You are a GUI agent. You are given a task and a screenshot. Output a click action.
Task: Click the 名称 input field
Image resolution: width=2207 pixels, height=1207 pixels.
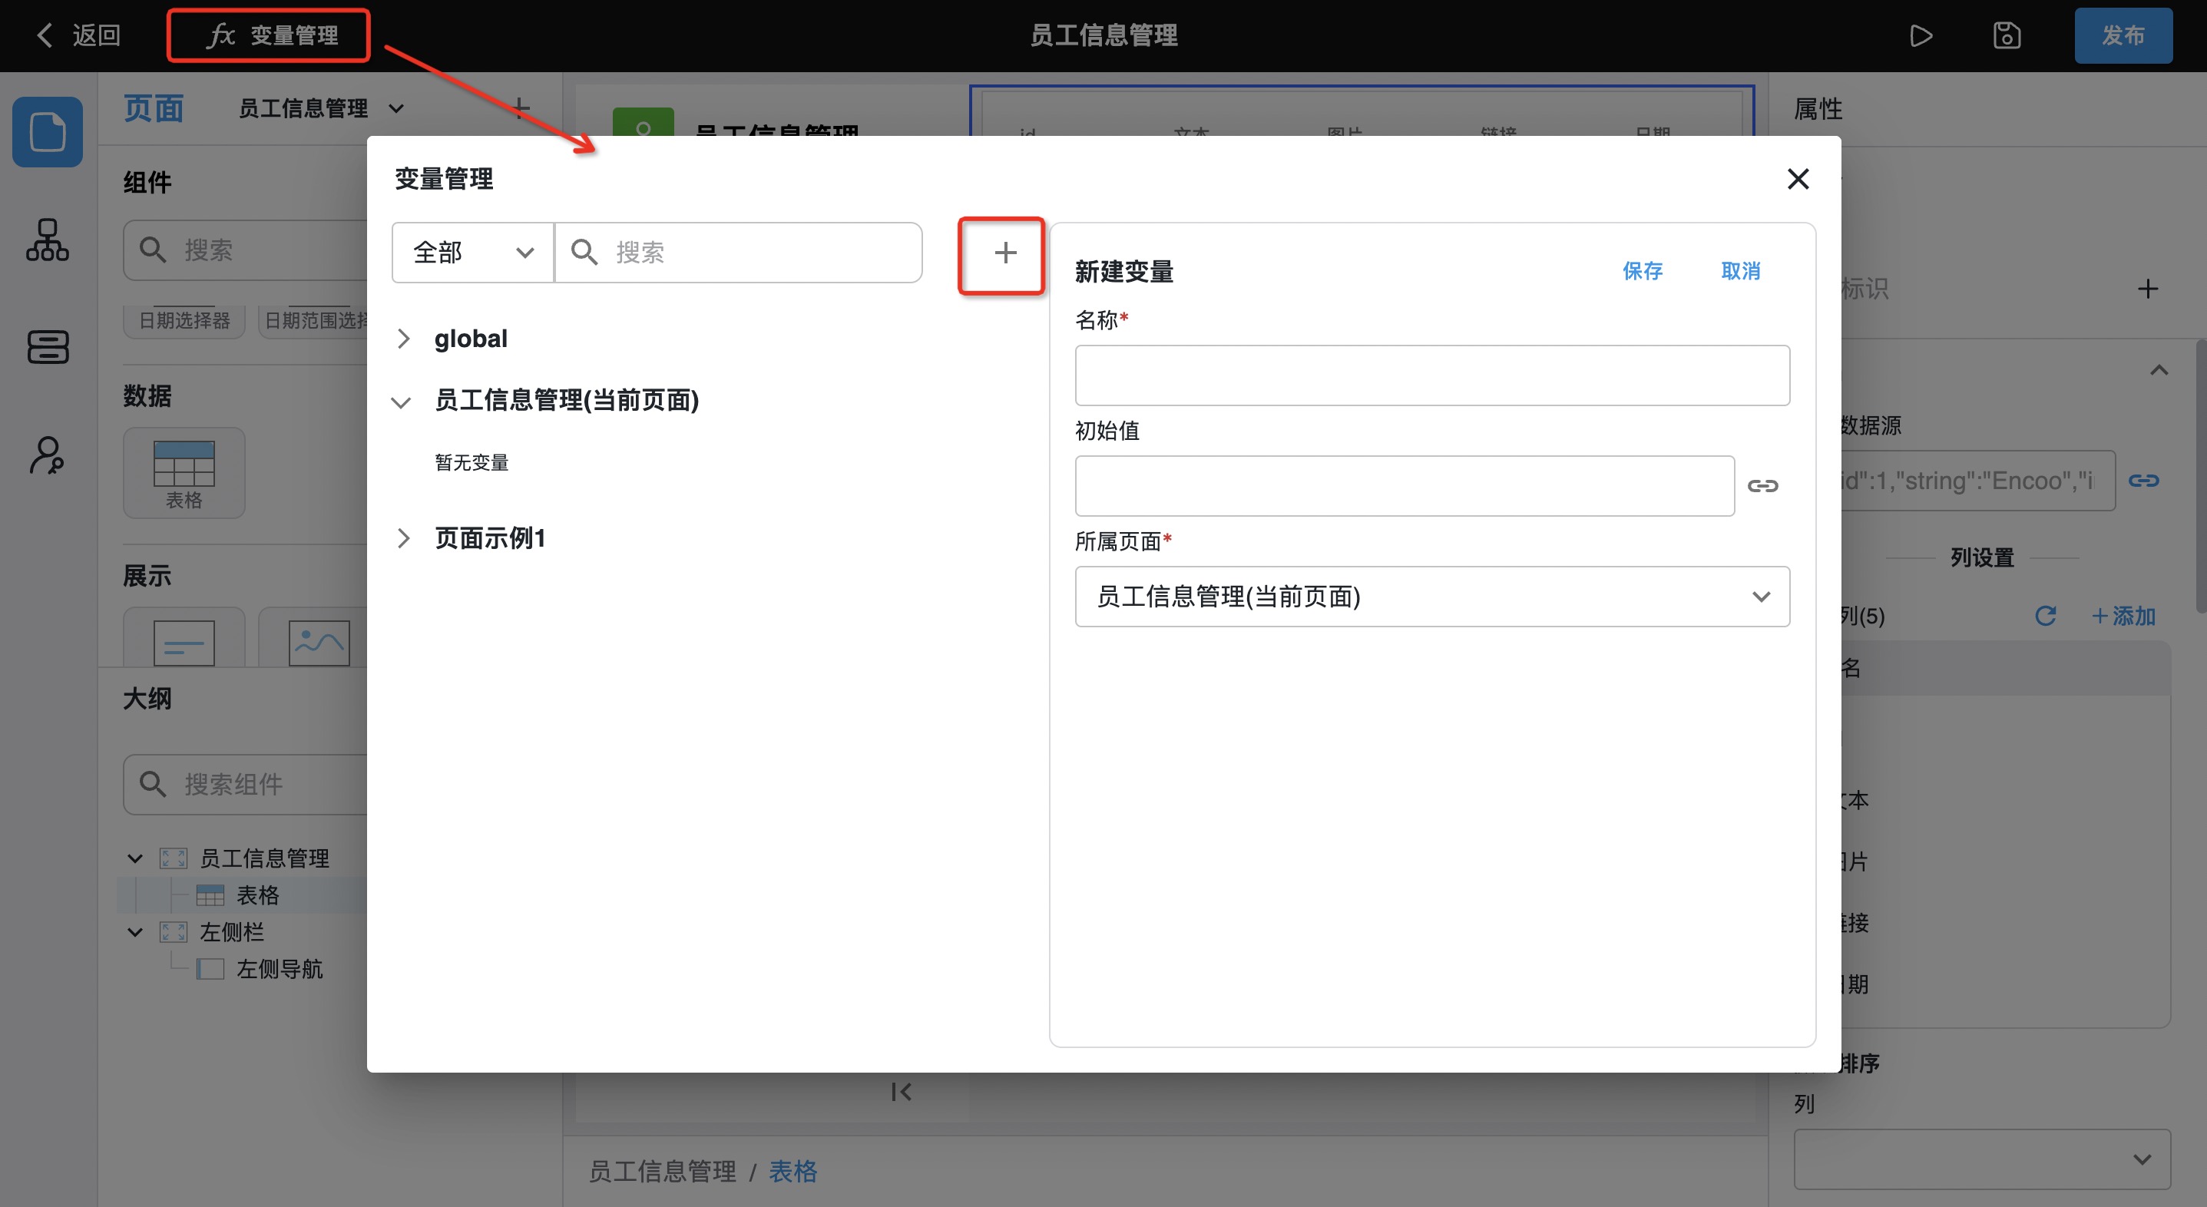(x=1431, y=375)
